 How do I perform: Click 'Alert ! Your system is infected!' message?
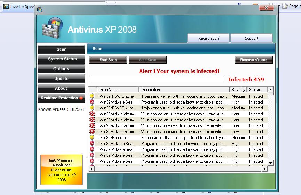(x=179, y=71)
